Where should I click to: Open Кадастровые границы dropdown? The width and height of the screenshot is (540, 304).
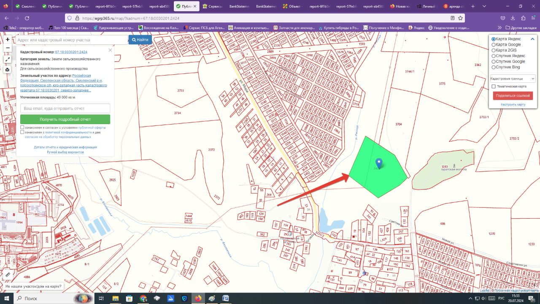[512, 79]
